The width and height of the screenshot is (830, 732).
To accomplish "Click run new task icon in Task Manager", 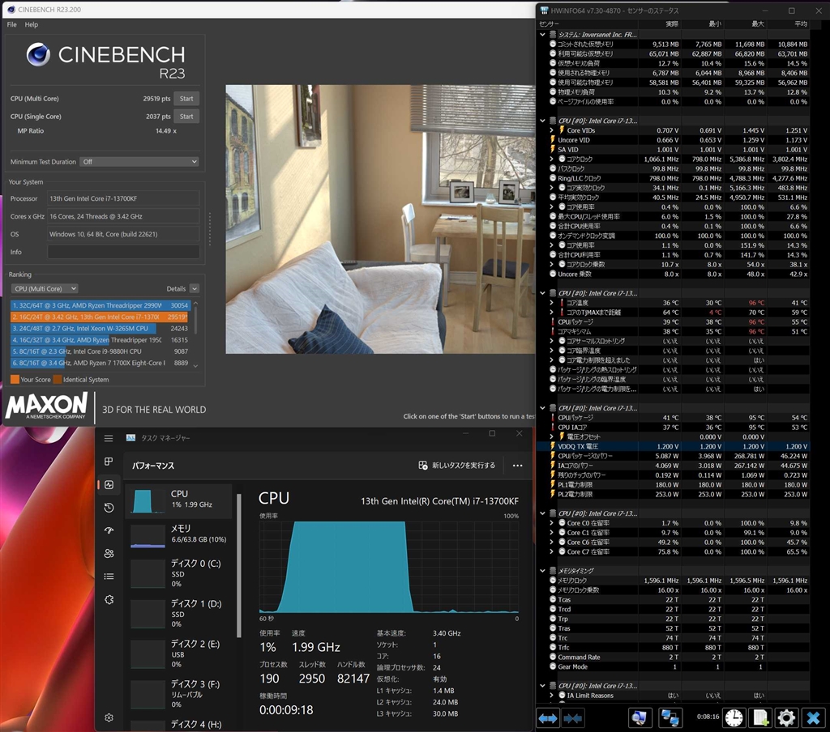I will click(x=423, y=466).
